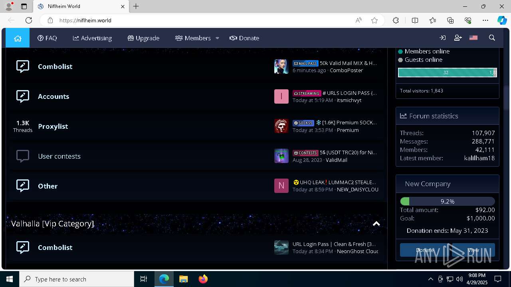Add this page to favorites

(374, 20)
